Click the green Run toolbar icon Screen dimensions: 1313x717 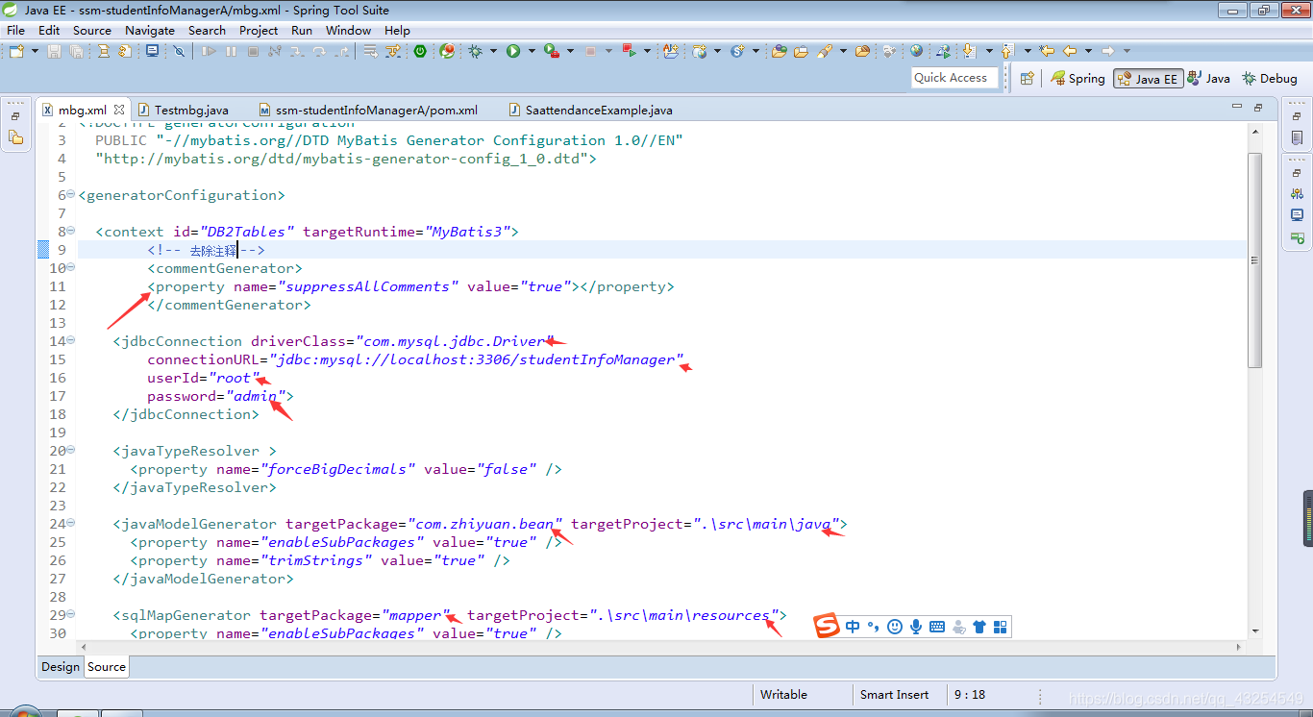[513, 51]
